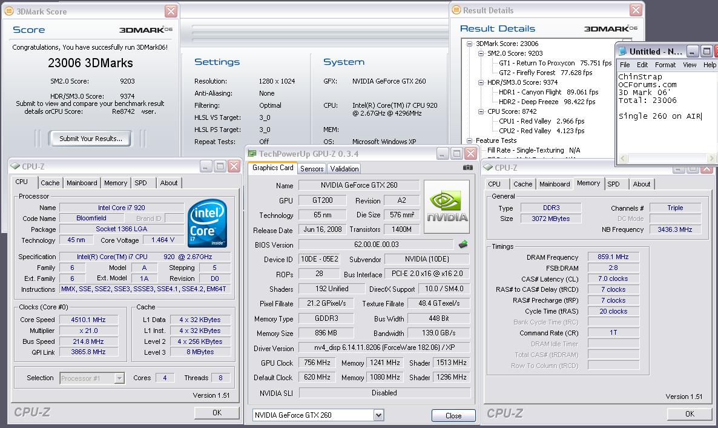Select CPU1 - Red Valley result row
The width and height of the screenshot is (718, 428).
coord(541,121)
